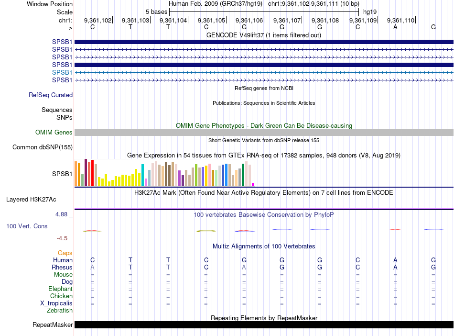This screenshot has width=454, height=336.
Task: Open the RefSeq Curated track label
Action: pos(51,95)
